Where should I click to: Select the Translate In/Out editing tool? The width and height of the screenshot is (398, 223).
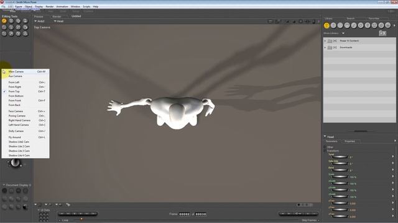25,21
